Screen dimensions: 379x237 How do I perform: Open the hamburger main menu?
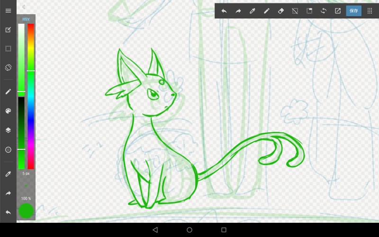pyautogui.click(x=8, y=10)
